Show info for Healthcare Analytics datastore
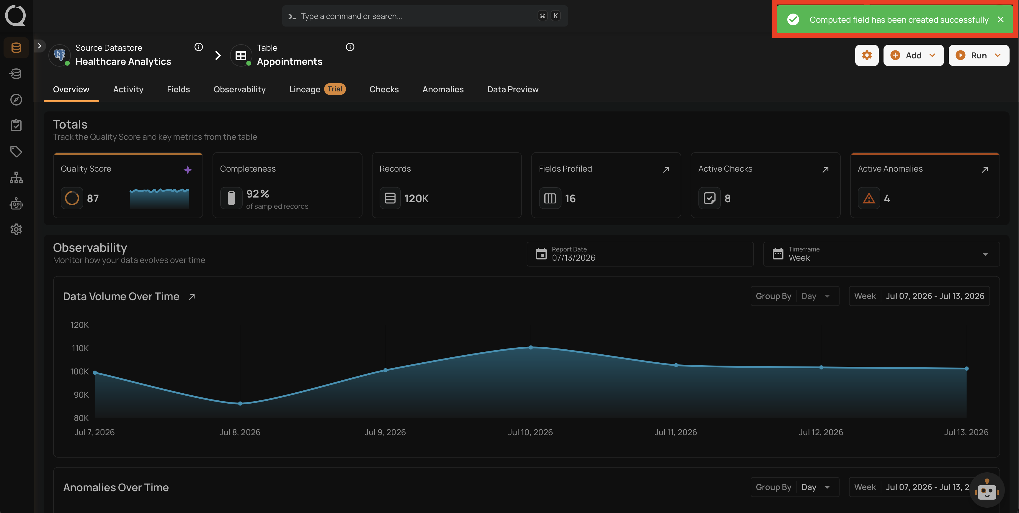This screenshot has height=513, width=1019. click(199, 47)
